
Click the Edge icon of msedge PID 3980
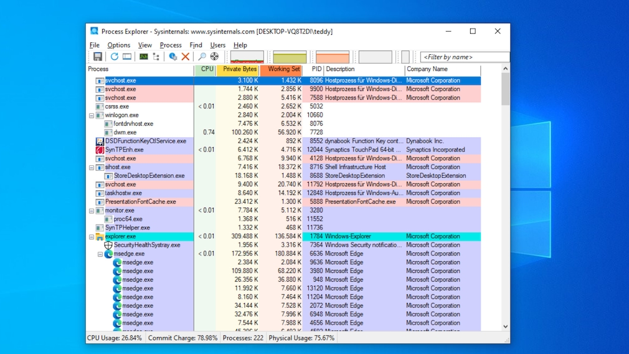[x=116, y=271]
